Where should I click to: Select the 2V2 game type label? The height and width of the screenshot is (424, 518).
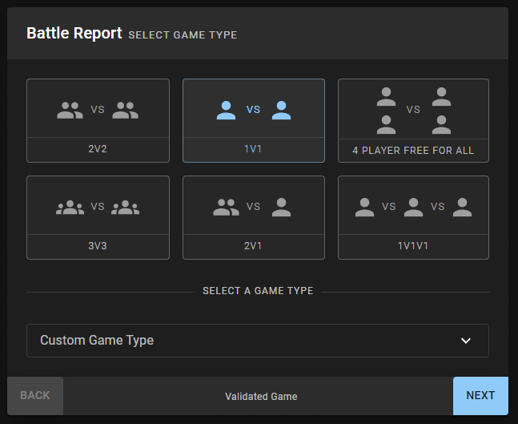tap(98, 150)
